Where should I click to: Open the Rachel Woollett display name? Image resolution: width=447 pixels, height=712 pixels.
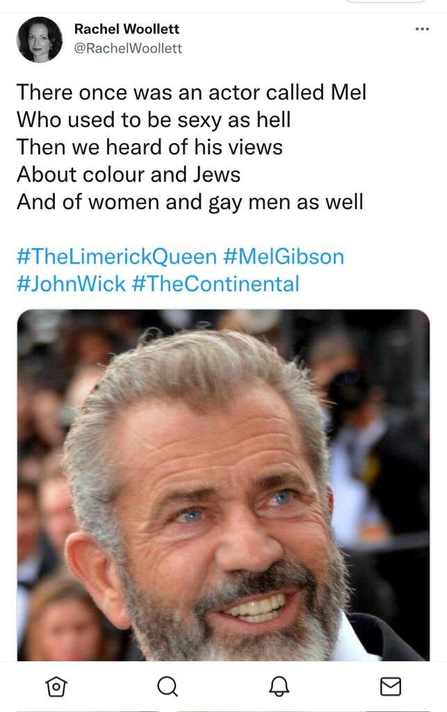(x=127, y=29)
